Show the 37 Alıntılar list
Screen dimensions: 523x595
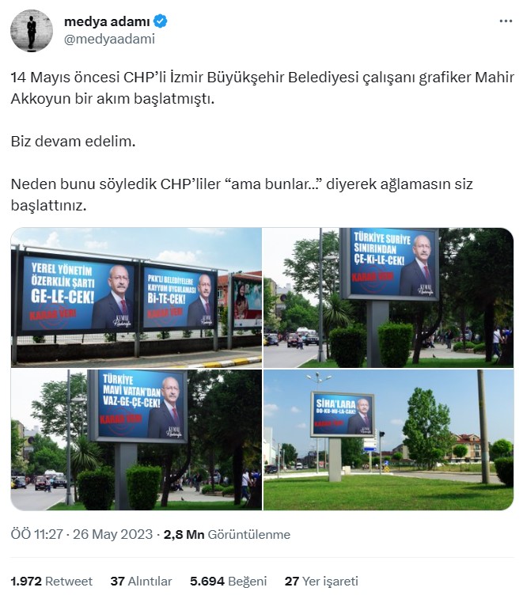[x=141, y=582]
